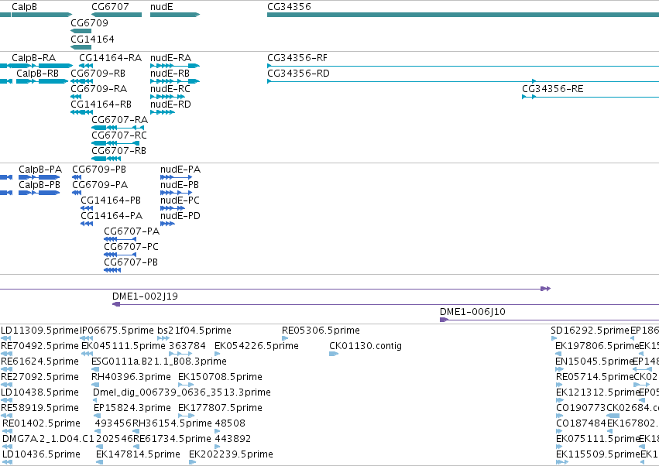659x466 pixels.
Task: Click protein nudE-PB
Action: click(177, 193)
